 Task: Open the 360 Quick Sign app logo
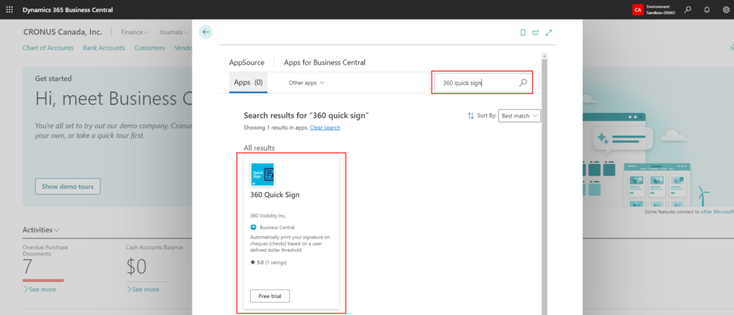(x=262, y=175)
